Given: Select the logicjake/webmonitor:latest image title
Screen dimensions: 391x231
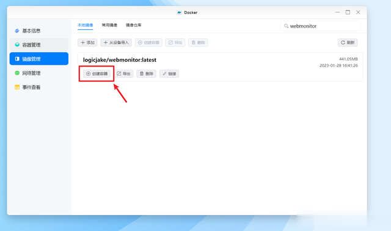Looking at the screenshot, I should pyautogui.click(x=120, y=60).
